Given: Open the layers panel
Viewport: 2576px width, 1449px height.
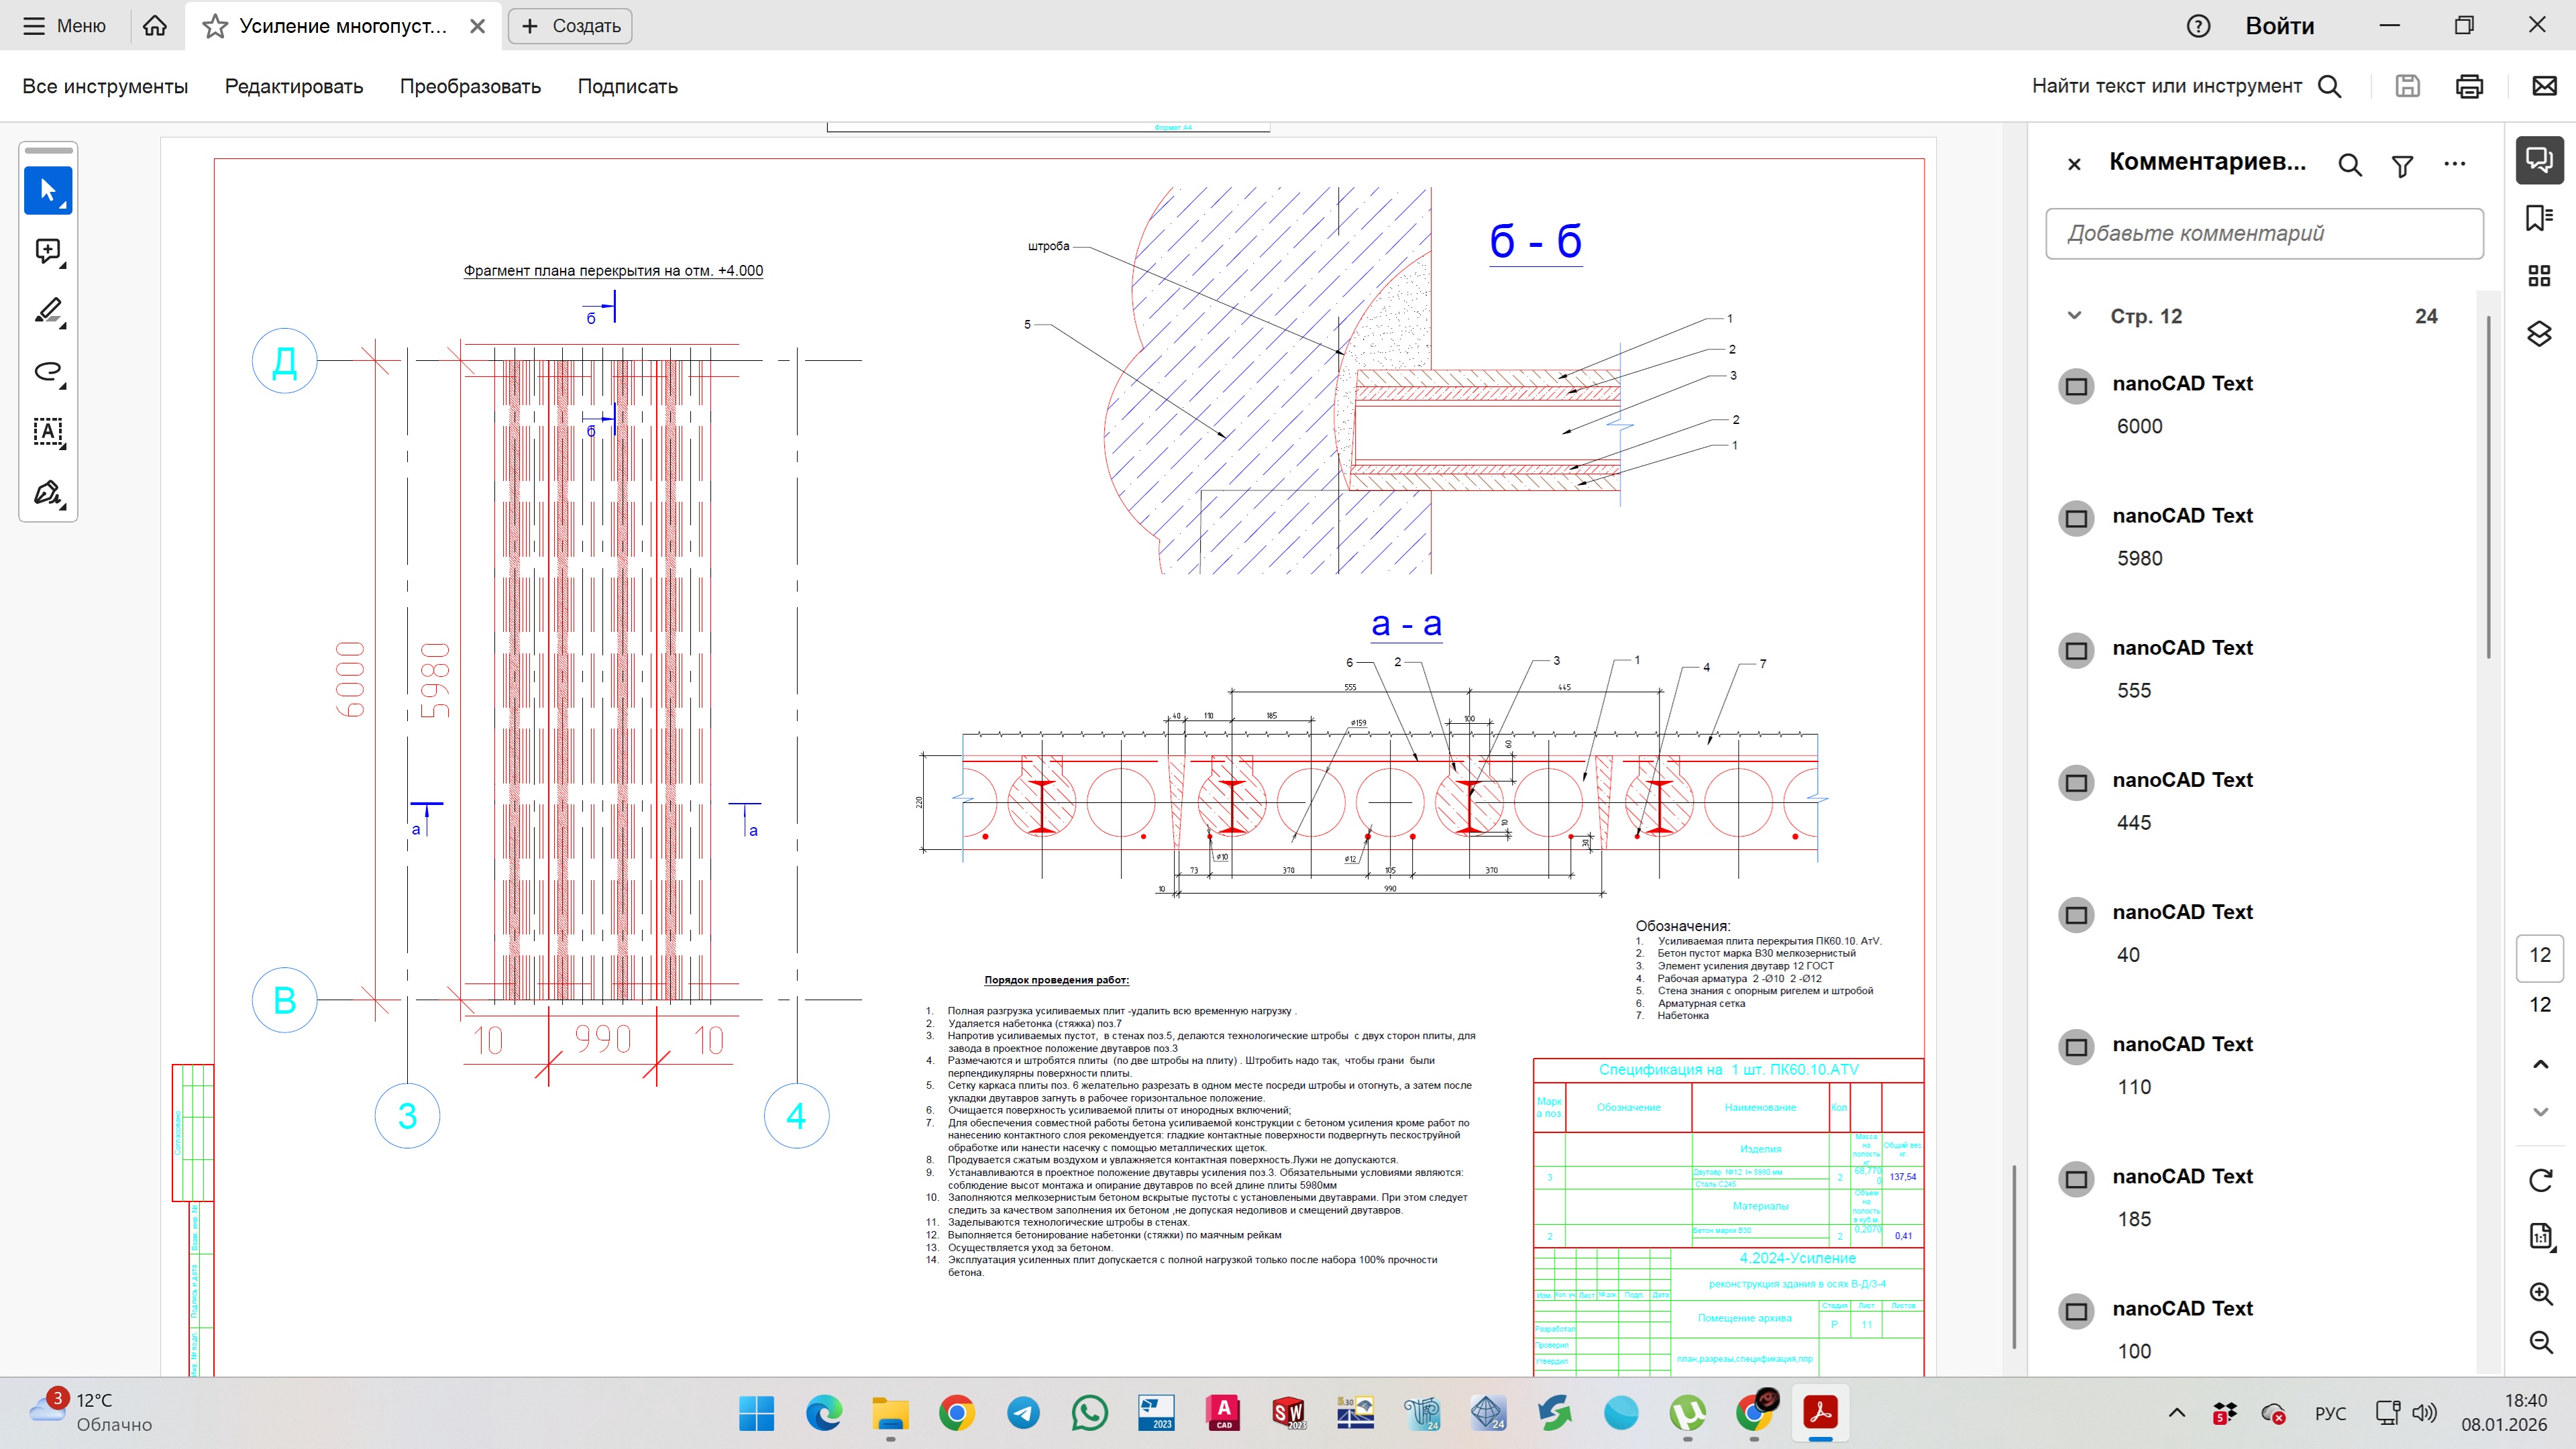Looking at the screenshot, I should (x=2540, y=334).
